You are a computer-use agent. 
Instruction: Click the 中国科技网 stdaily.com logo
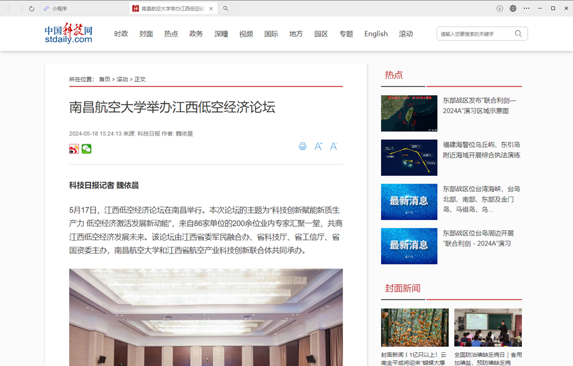pos(68,34)
